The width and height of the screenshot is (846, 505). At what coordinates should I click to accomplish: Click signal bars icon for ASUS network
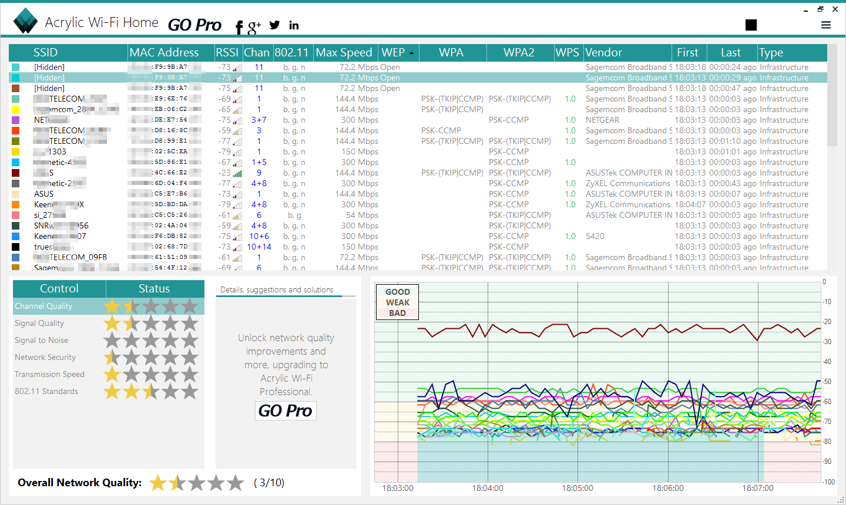coord(237,194)
